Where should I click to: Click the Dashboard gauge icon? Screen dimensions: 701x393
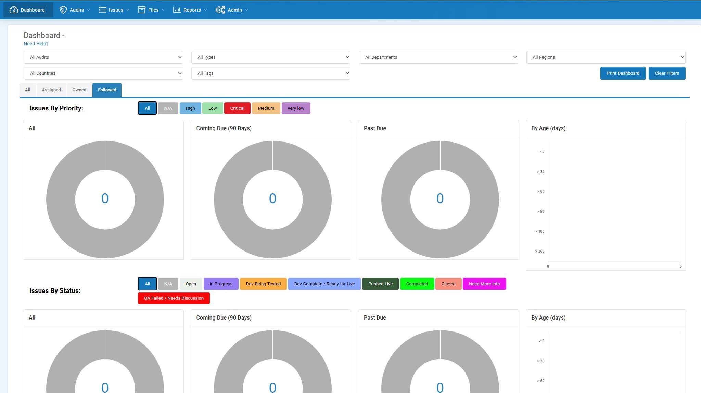[x=14, y=10]
